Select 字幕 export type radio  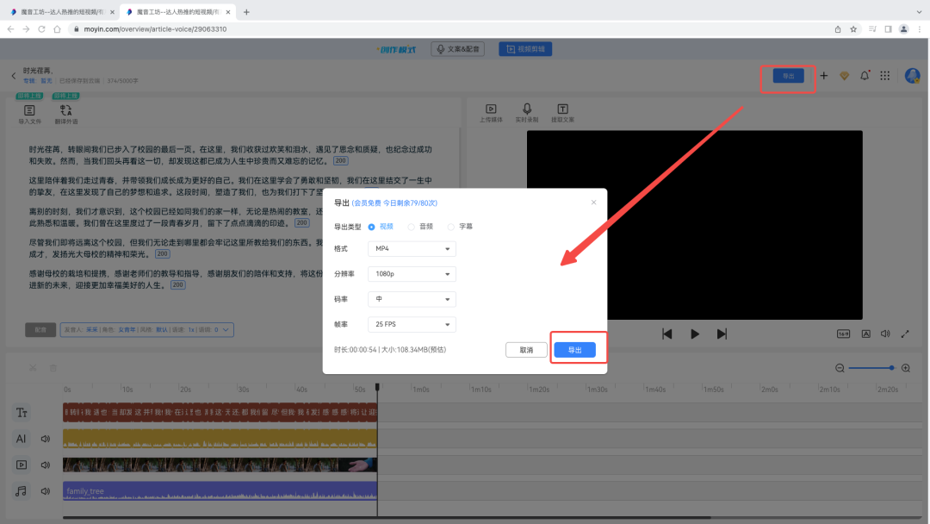(450, 227)
